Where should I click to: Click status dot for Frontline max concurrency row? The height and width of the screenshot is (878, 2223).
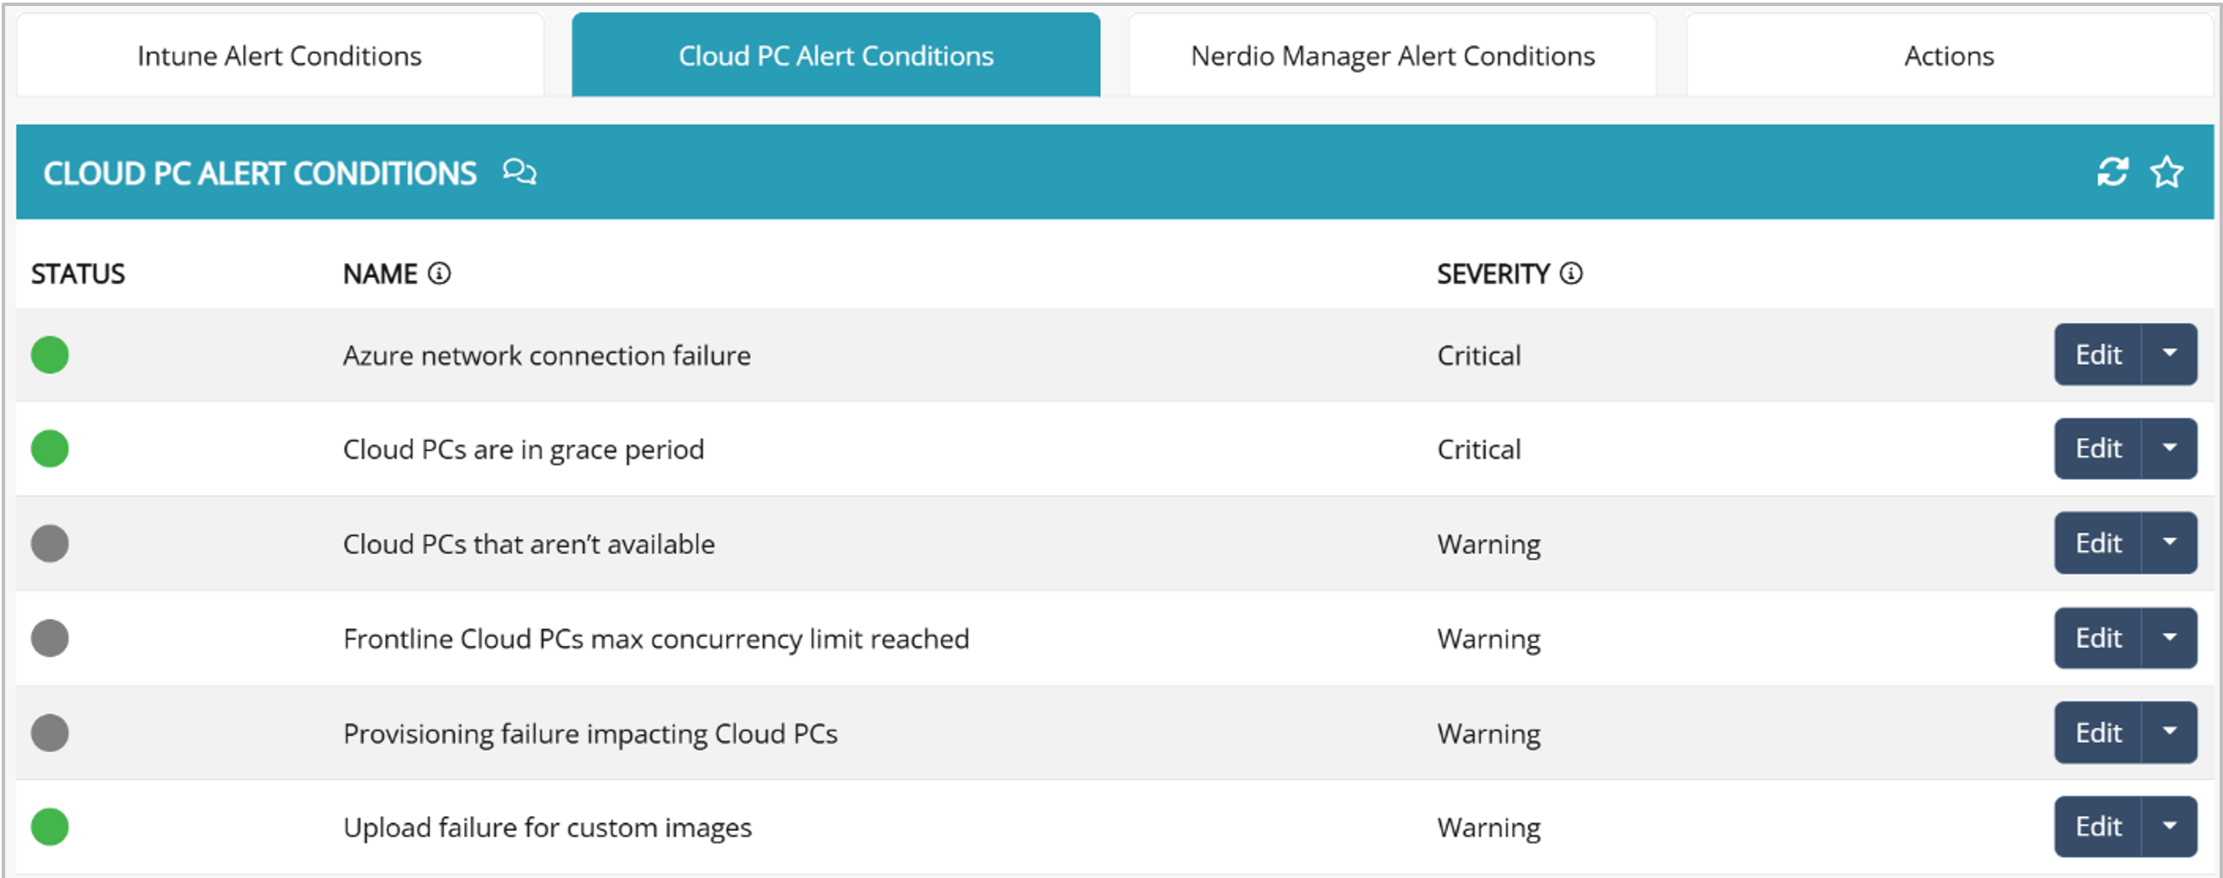pyautogui.click(x=50, y=638)
